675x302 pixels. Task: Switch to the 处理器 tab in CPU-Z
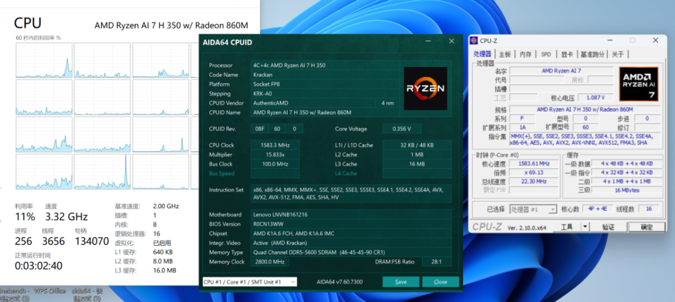482,54
